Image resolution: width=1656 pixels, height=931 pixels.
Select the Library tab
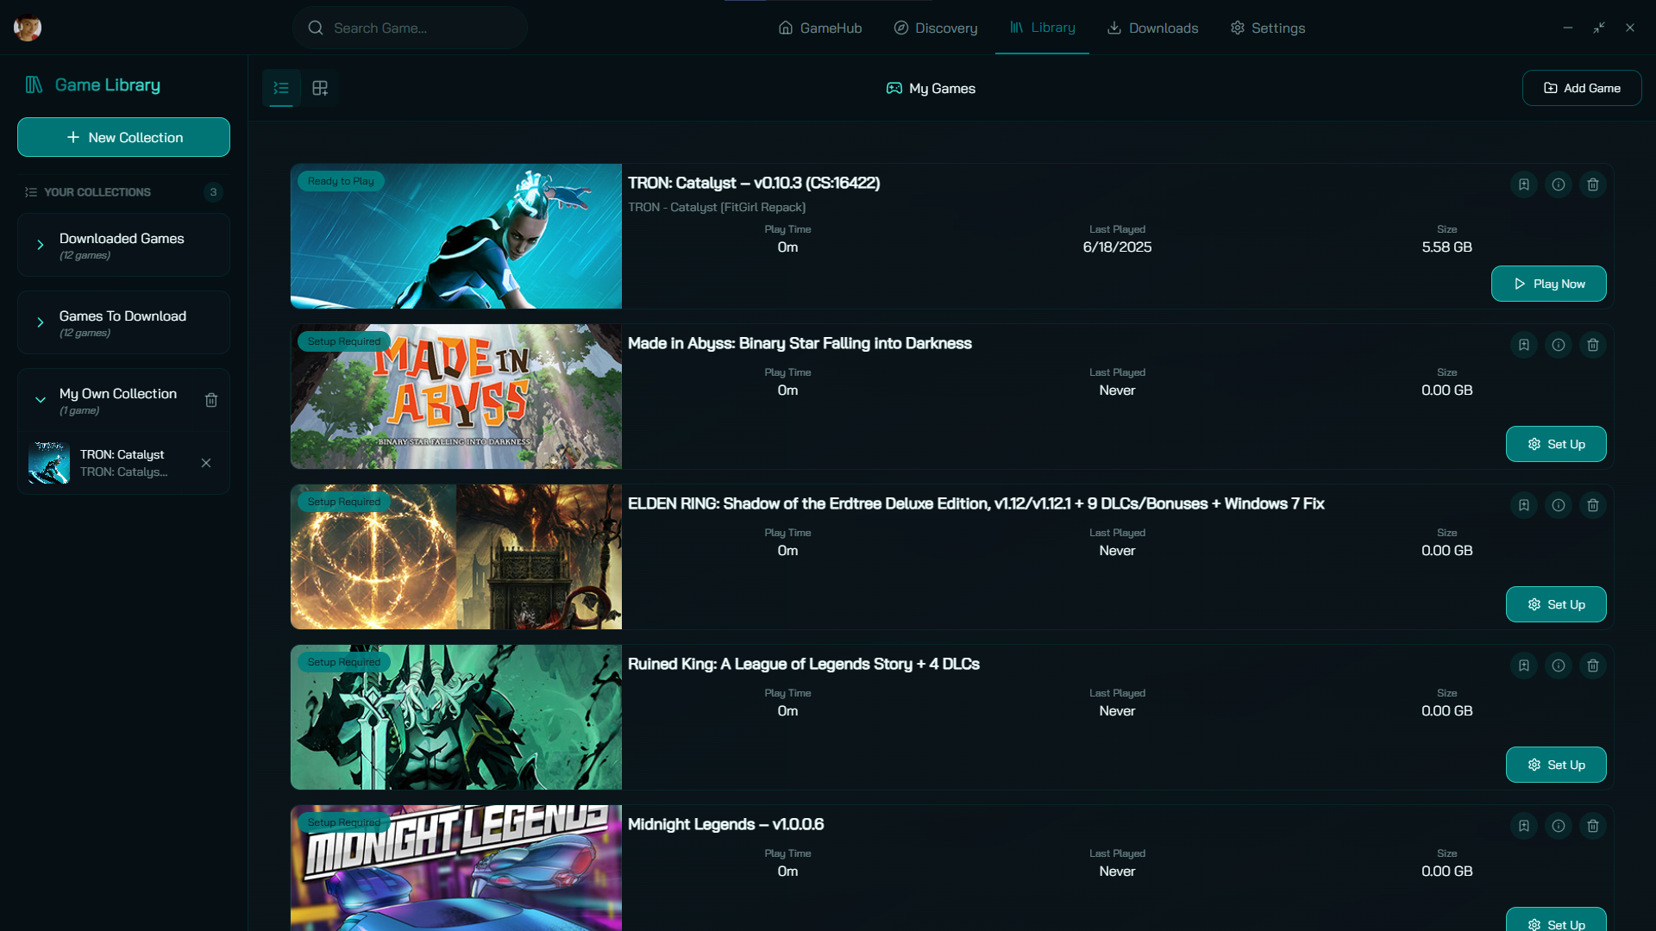coord(1042,28)
